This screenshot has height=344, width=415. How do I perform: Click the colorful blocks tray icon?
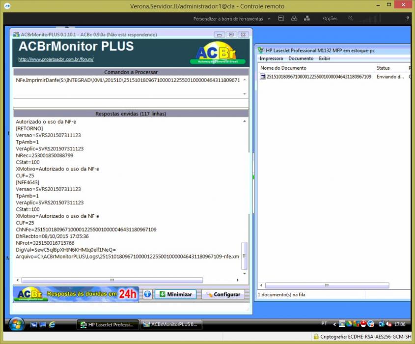[356, 324]
